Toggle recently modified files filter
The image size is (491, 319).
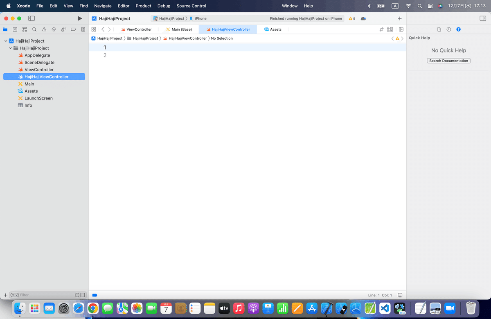click(x=77, y=295)
